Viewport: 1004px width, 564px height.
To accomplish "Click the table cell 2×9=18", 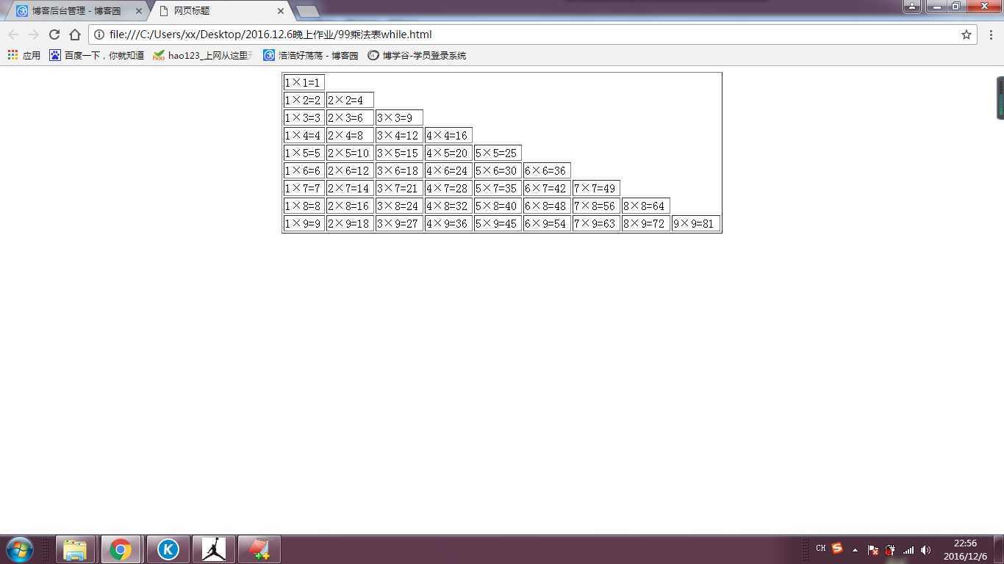I will click(350, 223).
